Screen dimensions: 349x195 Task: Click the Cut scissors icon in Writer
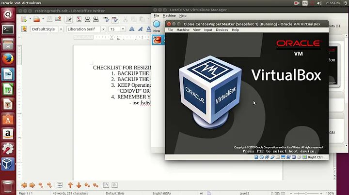(x=126, y=19)
